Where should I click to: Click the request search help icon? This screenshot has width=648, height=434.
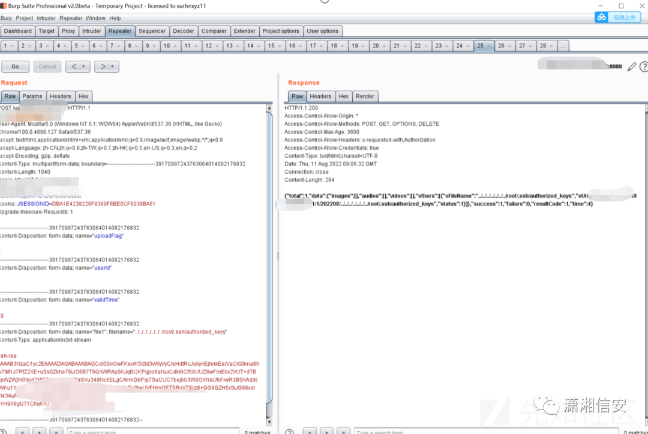3,432
